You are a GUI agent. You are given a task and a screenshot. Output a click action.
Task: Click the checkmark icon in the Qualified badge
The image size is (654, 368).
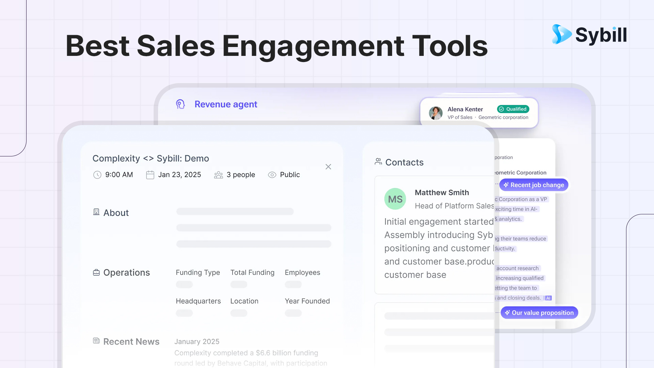click(x=501, y=109)
